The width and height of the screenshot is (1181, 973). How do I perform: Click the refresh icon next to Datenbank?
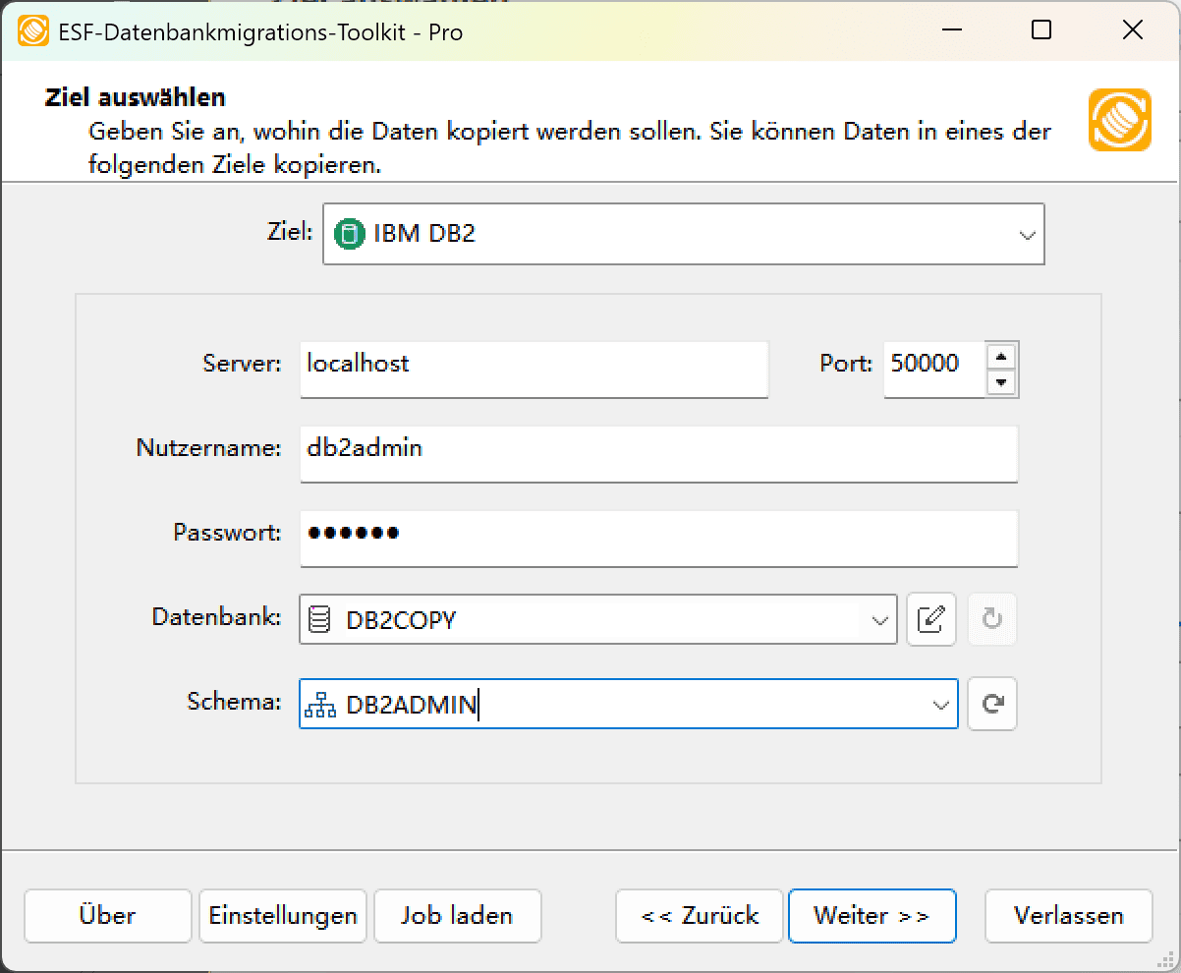992,619
